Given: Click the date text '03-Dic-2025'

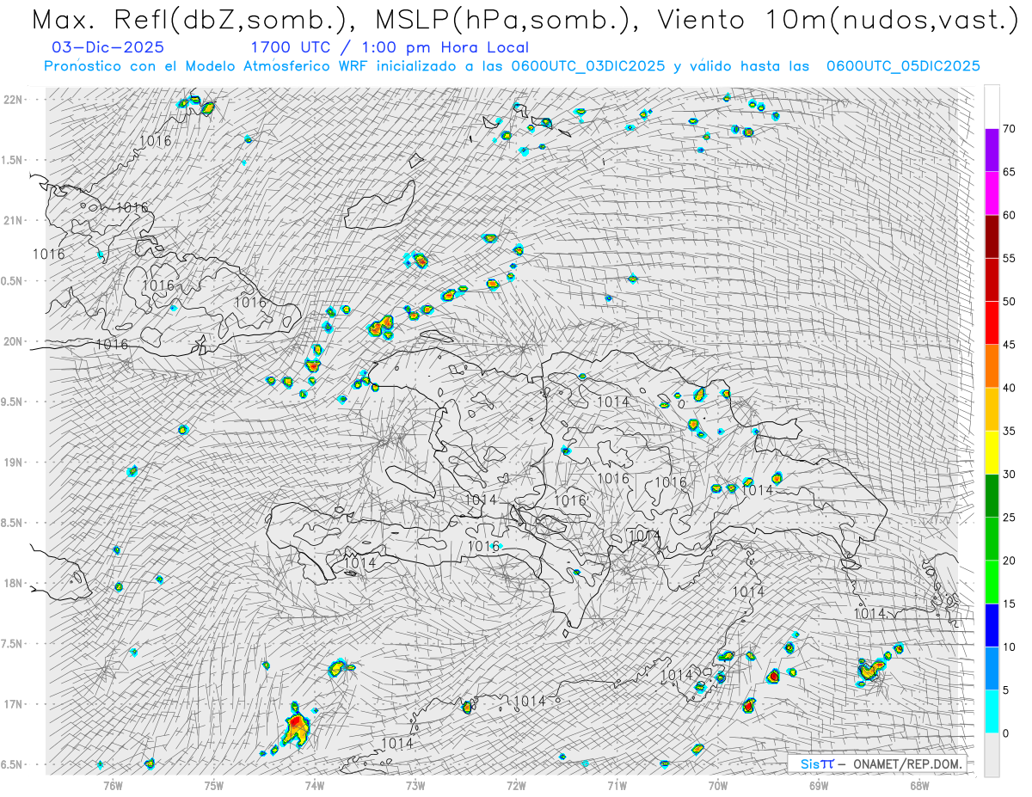Looking at the screenshot, I should tap(107, 47).
